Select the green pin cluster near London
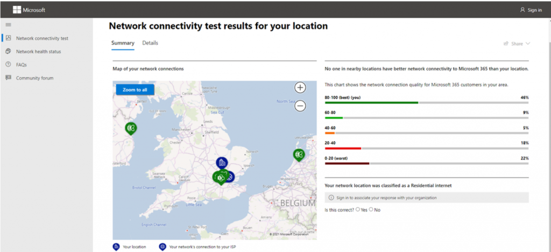Viewport: 551px width, 252px height. coord(220,177)
